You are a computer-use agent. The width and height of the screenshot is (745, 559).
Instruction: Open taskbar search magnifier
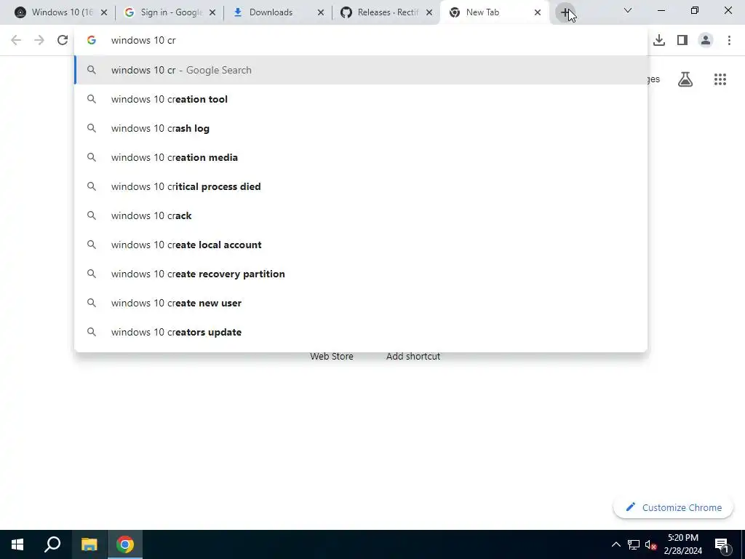(x=52, y=544)
